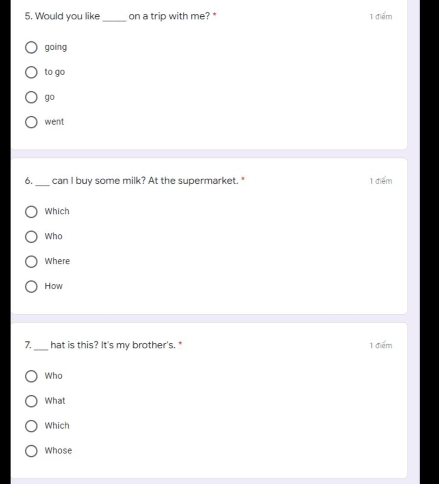Viewport: 439px width, 484px height.
Task: Click the 'Where' answer label
Action: tap(57, 261)
